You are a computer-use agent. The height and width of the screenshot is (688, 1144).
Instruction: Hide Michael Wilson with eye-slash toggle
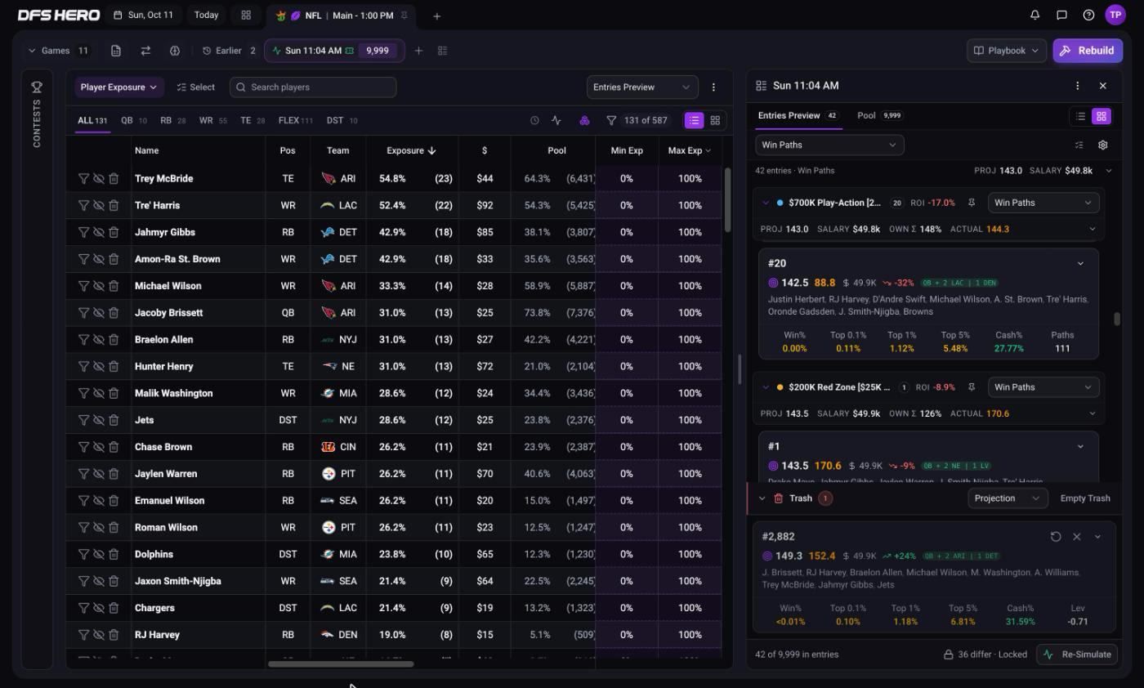[x=98, y=286]
